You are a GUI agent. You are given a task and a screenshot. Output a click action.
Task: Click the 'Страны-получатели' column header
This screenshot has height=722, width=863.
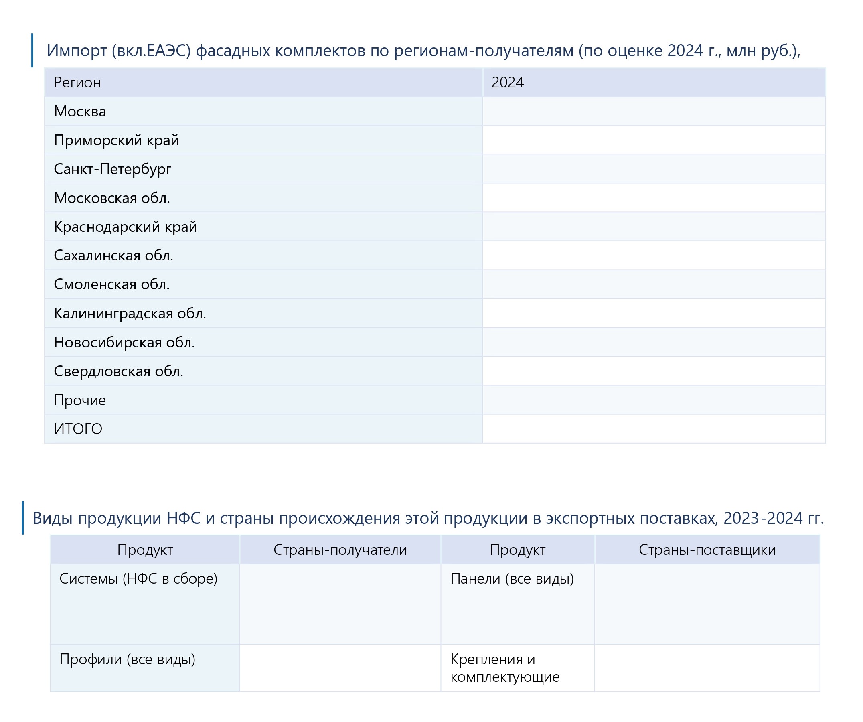[x=340, y=550]
